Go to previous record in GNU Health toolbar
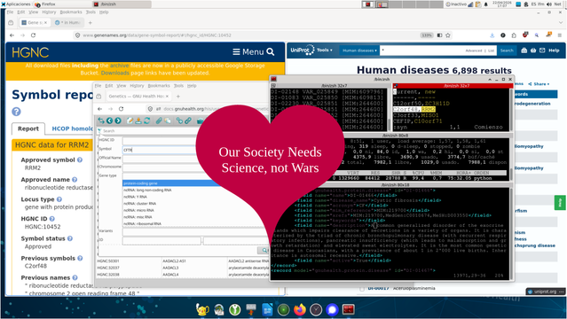567x319 pixels. click(109, 121)
